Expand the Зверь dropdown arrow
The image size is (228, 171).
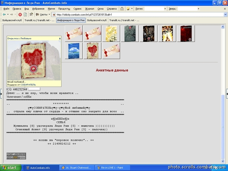tap(198, 9)
